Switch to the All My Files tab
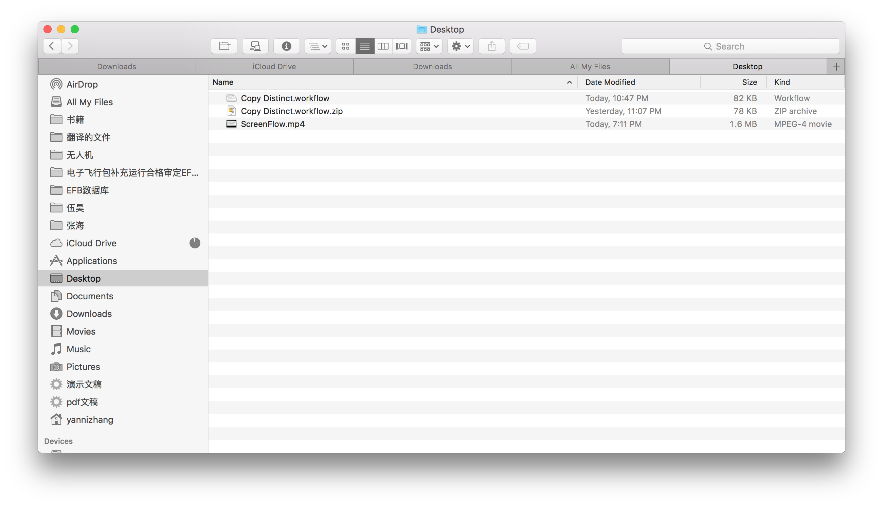 [590, 67]
